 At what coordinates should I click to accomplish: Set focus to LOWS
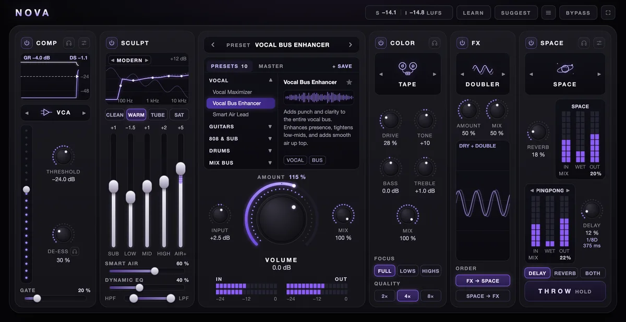407,271
